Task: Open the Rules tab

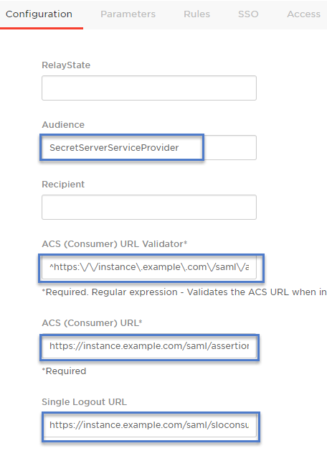Action: pyautogui.click(x=196, y=14)
